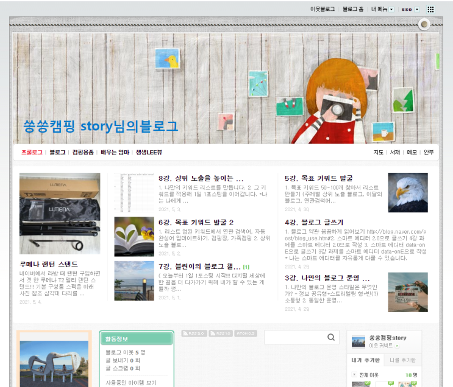
Task: Click the sso username text
Action: pos(407,10)
